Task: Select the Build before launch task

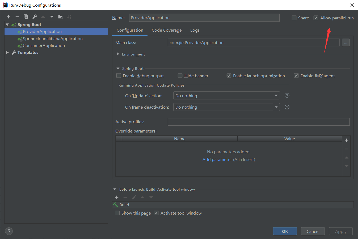Action: point(233,205)
